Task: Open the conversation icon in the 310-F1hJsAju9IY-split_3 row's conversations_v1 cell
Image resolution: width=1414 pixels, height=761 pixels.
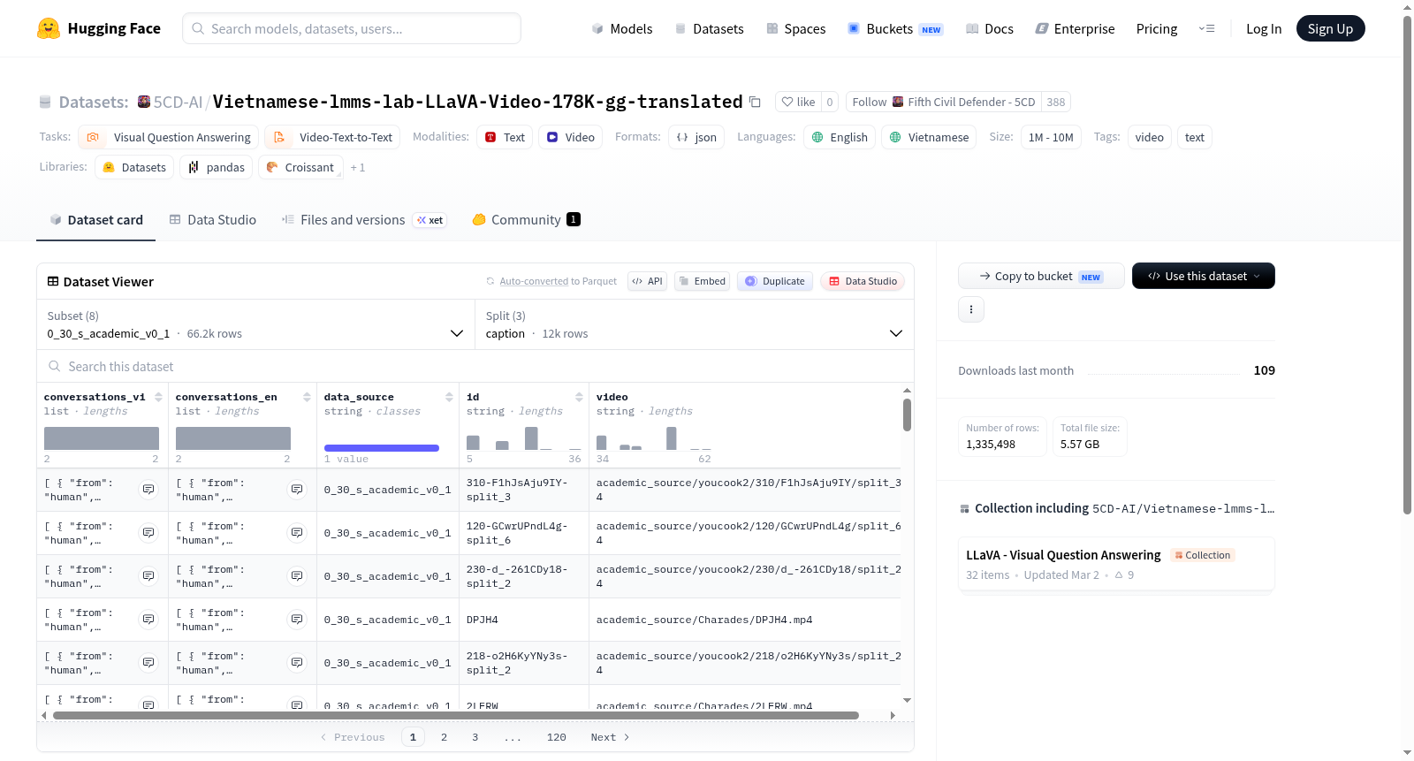Action: (x=148, y=490)
